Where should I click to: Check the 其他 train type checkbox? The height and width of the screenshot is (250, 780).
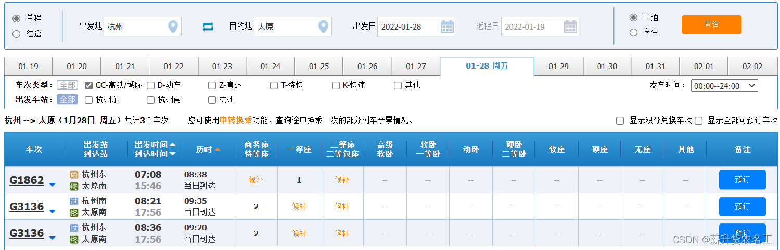point(398,85)
